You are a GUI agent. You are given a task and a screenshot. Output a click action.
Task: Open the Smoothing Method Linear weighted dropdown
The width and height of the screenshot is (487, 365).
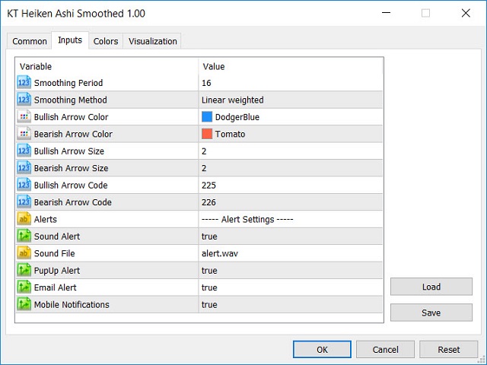[289, 100]
